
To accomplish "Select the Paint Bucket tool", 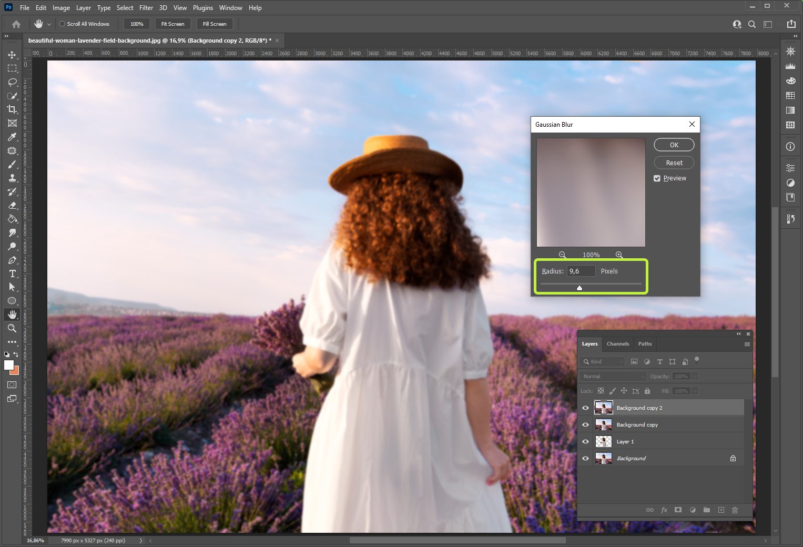I will point(12,219).
